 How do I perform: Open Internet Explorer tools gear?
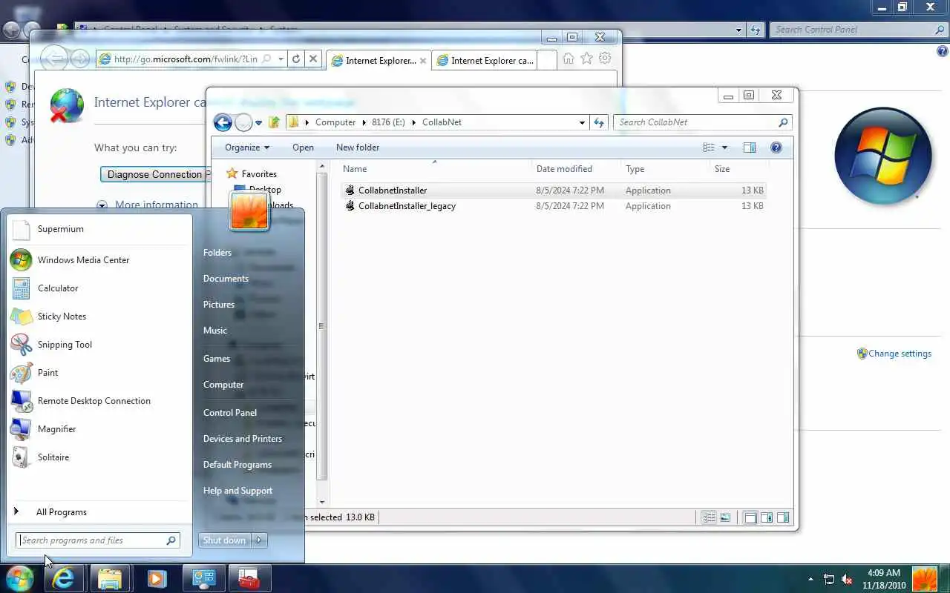[605, 59]
